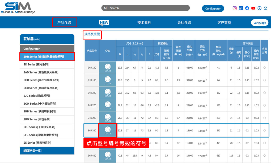Click model name SHR-43C
Screen dimensions: 271x163
92,156
